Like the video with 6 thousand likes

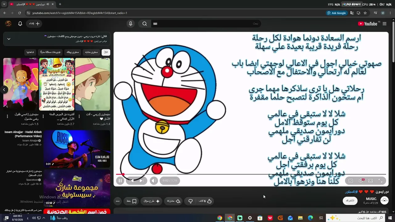206,201
